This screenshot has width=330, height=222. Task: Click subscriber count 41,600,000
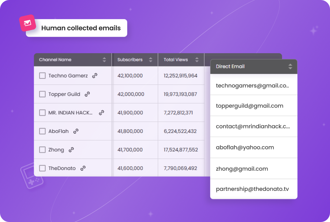pos(130,168)
